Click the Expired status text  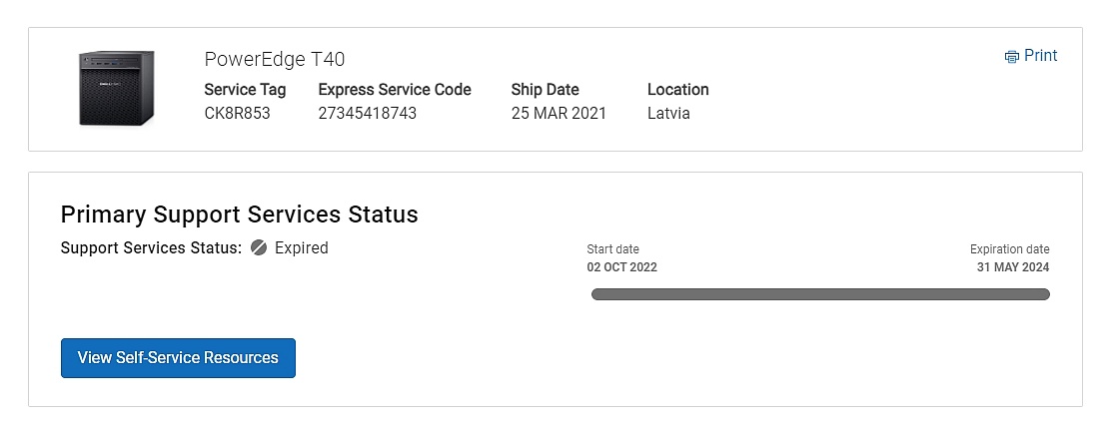coord(301,247)
